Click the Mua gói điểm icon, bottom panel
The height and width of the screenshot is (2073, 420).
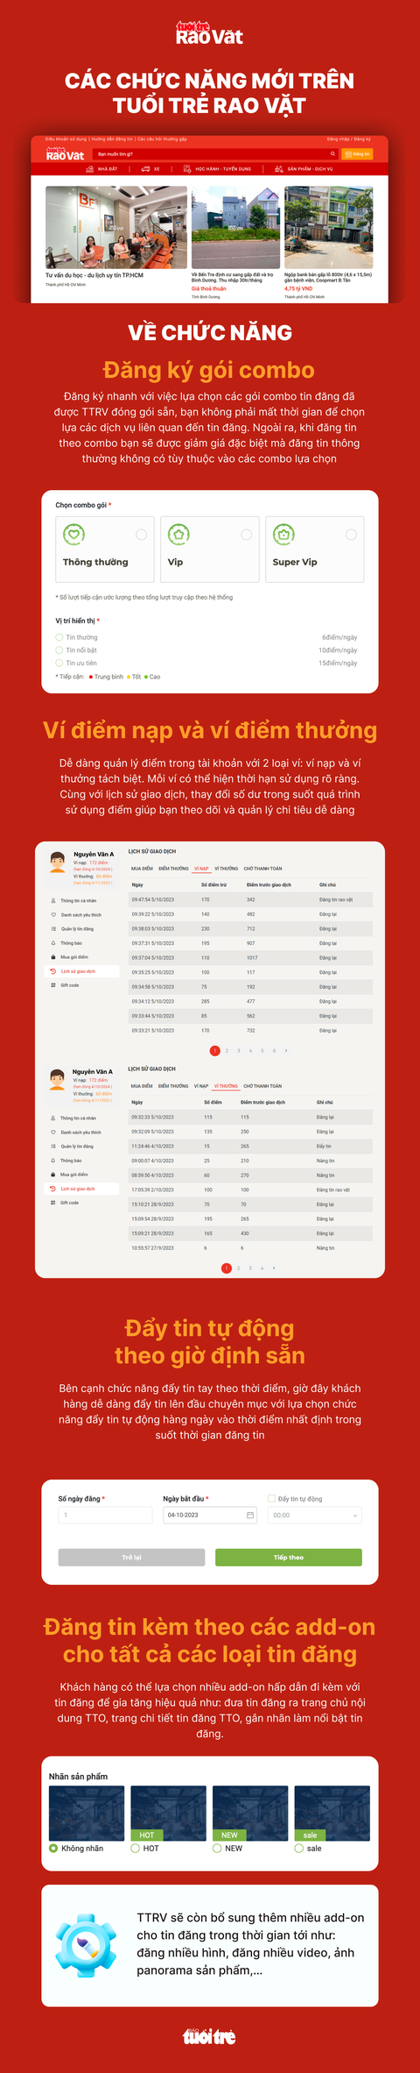[x=53, y=1175]
